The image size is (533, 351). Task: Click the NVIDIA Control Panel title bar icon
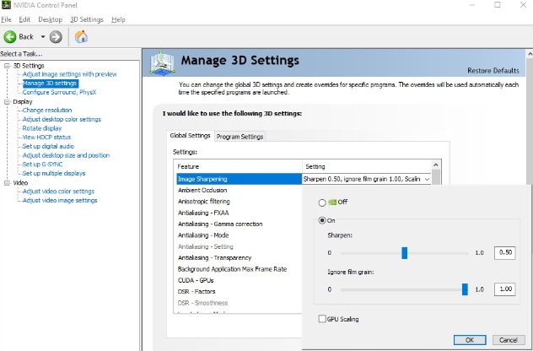tap(7, 5)
